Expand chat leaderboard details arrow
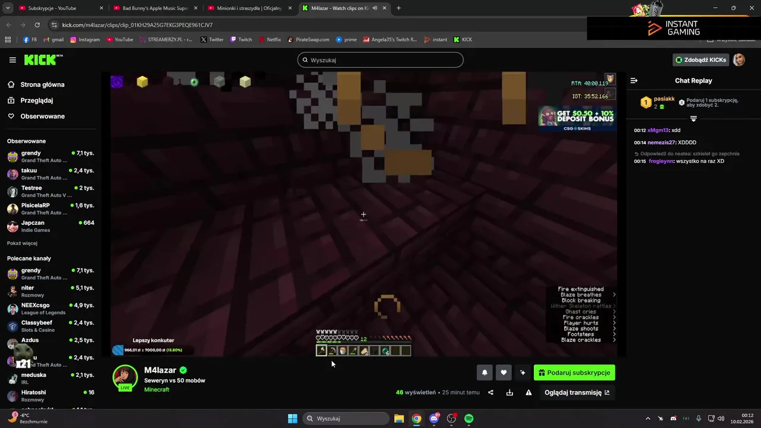The height and width of the screenshot is (428, 761). (693, 119)
